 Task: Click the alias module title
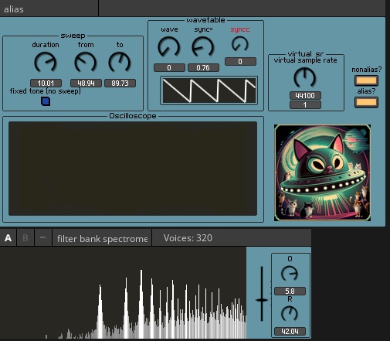[x=14, y=9]
